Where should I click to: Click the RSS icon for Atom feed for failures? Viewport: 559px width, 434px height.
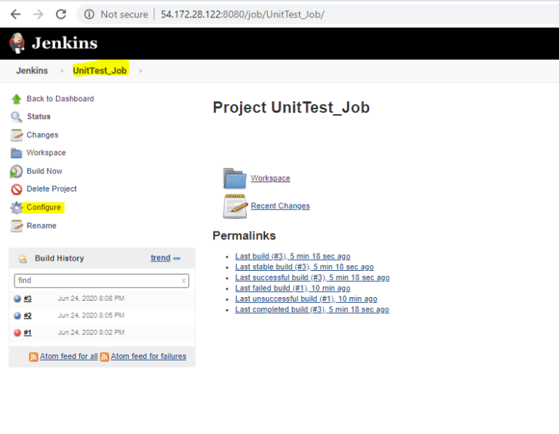click(x=105, y=357)
